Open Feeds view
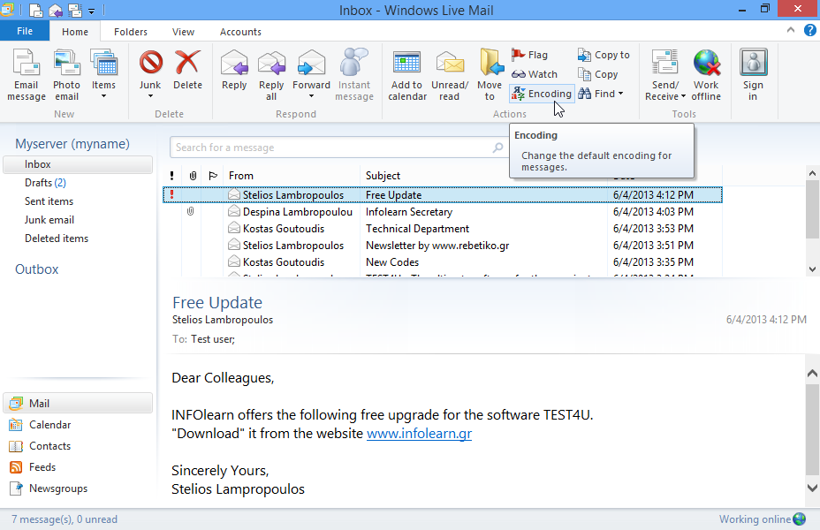This screenshot has height=530, width=820. coord(33,466)
